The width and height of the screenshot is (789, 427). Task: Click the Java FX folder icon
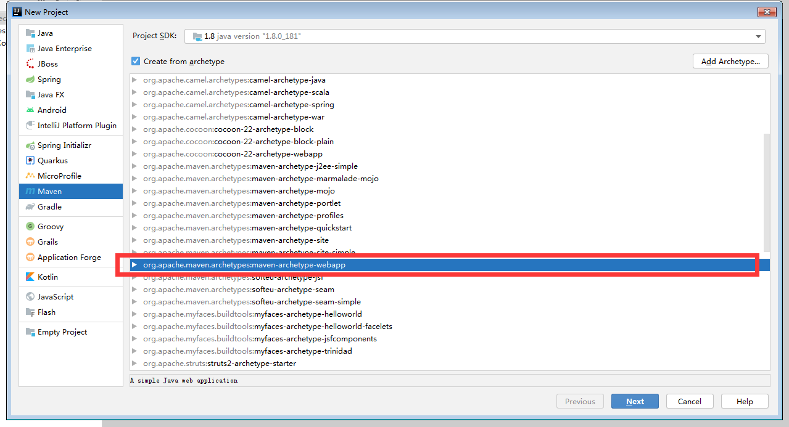point(30,95)
